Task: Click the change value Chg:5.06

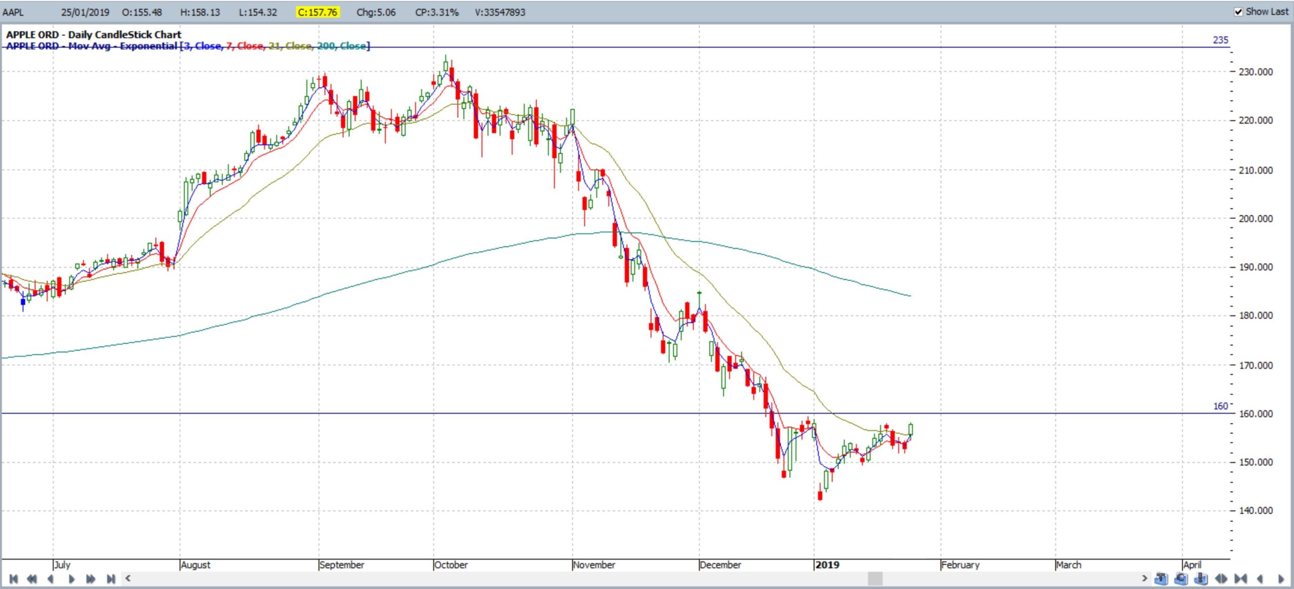Action: pos(376,12)
